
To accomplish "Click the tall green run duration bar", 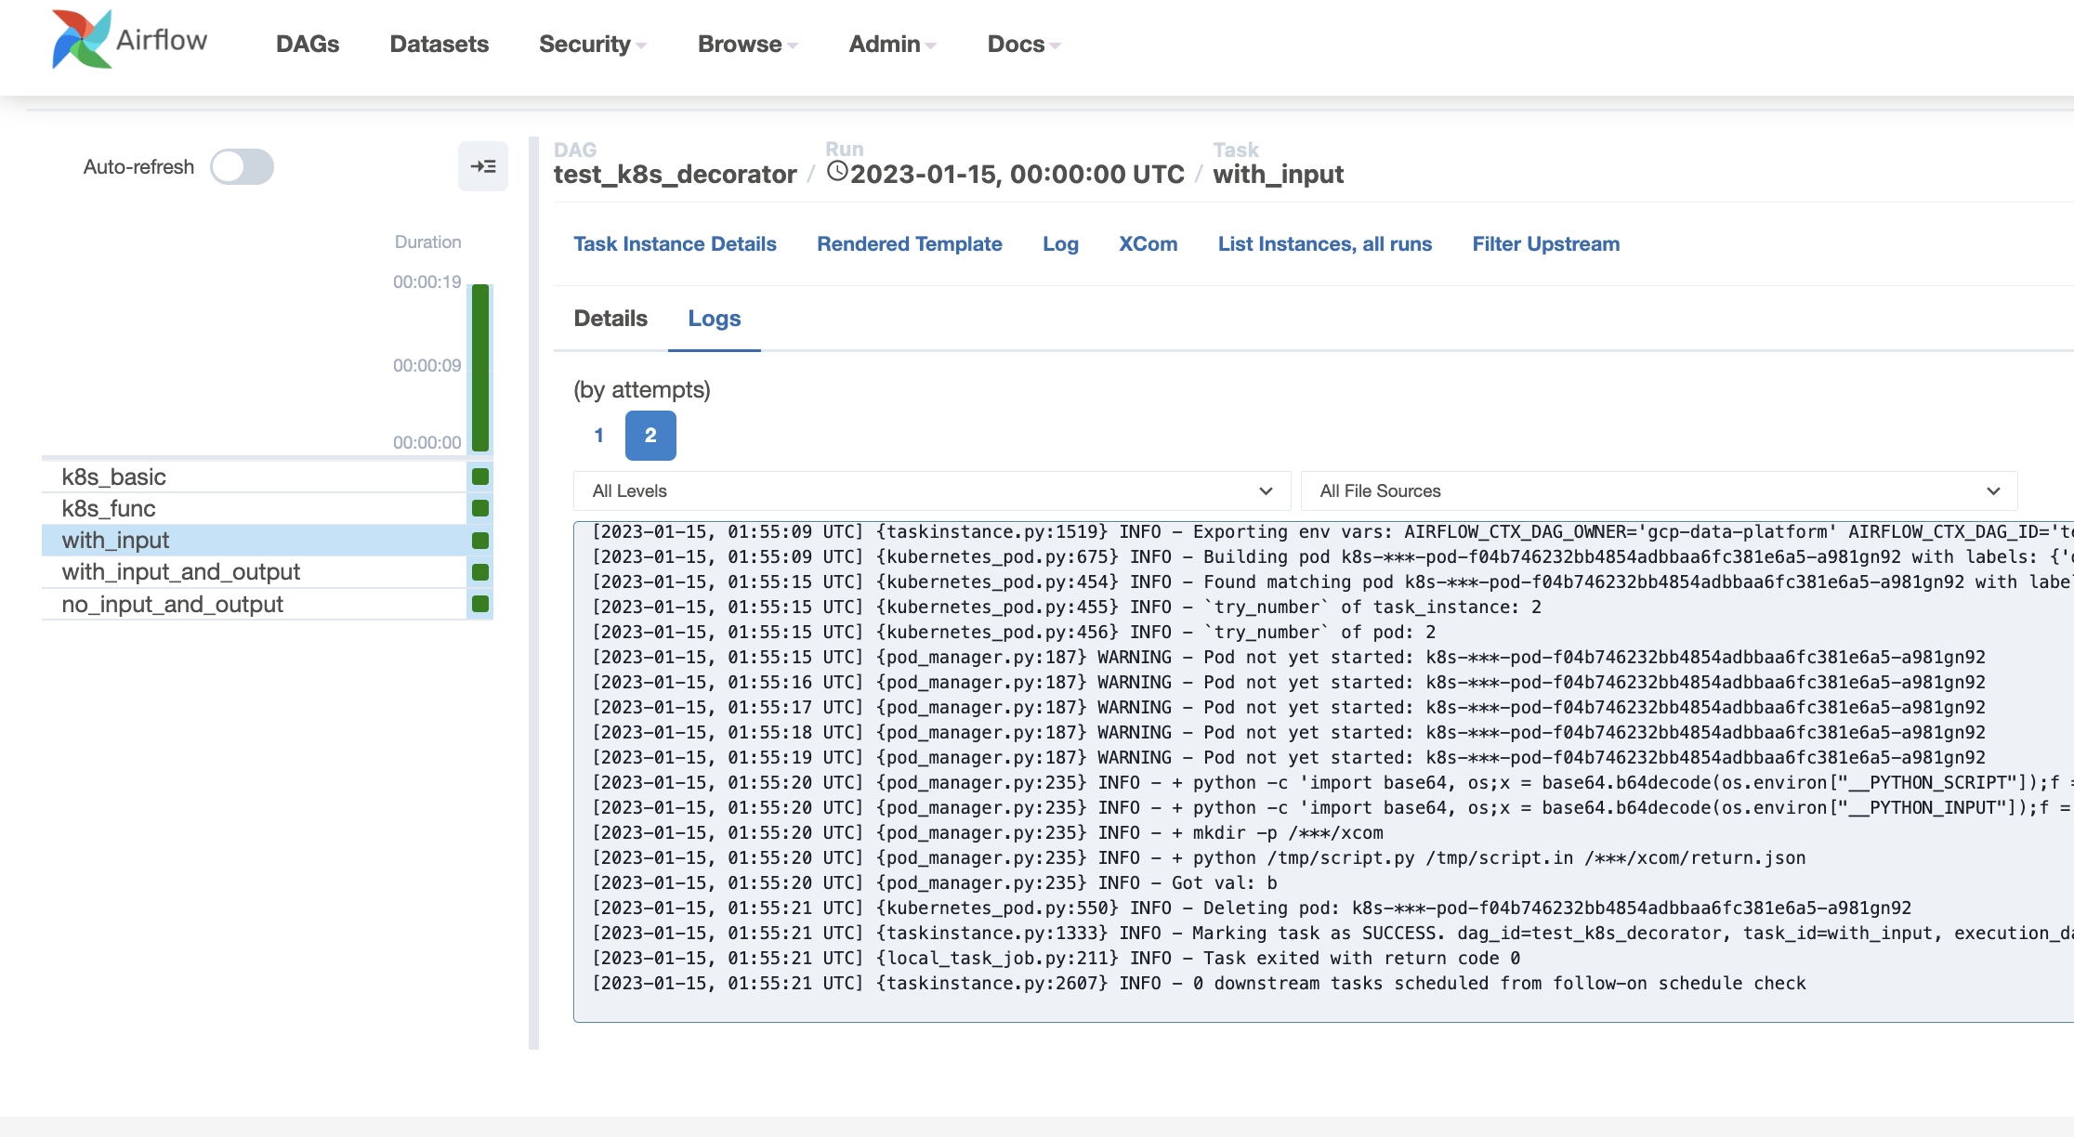I will pyautogui.click(x=480, y=368).
